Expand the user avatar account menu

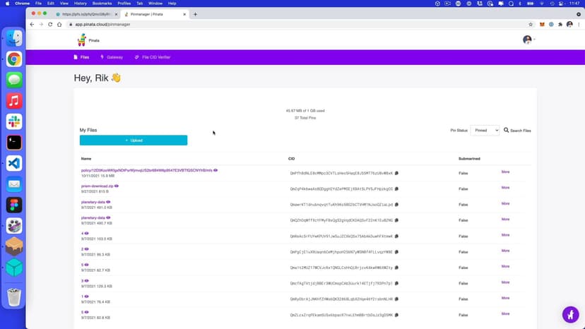point(528,40)
